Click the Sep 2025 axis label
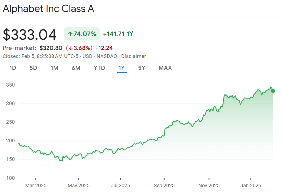The height and width of the screenshot is (195, 283). pyautogui.click(x=164, y=186)
